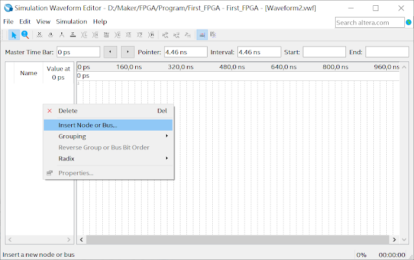Move time bar to previous transition arrow

tap(110, 52)
